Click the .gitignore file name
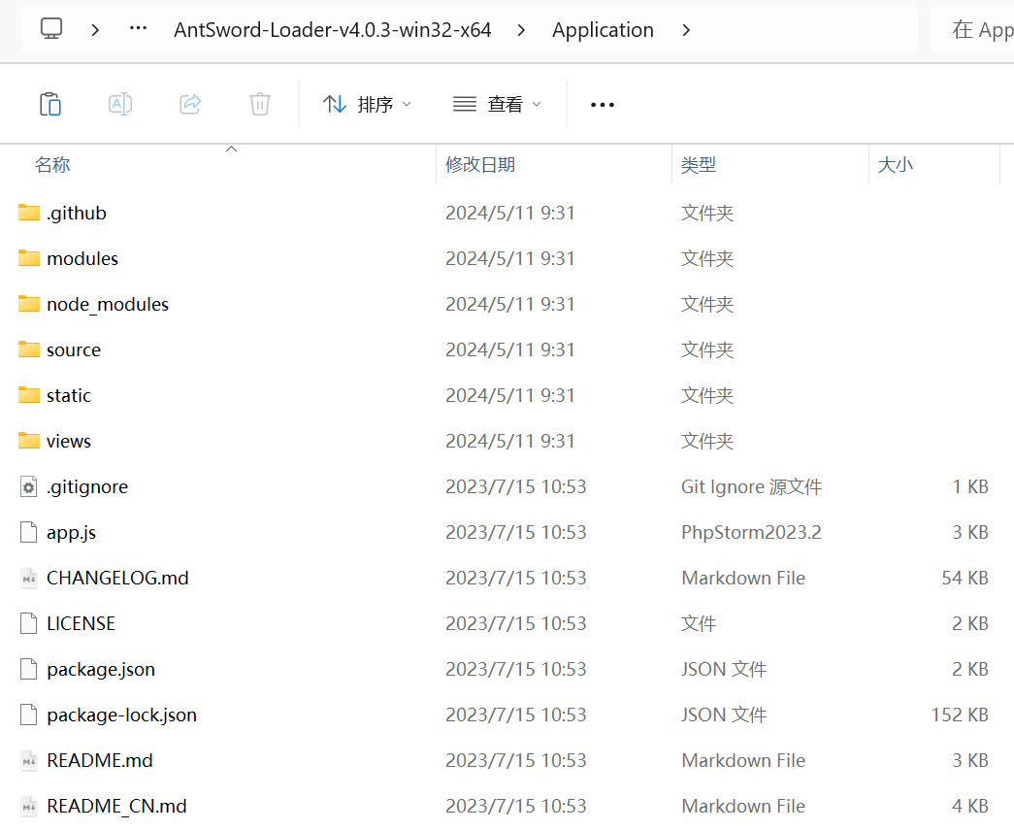The width and height of the screenshot is (1014, 831). (x=86, y=486)
